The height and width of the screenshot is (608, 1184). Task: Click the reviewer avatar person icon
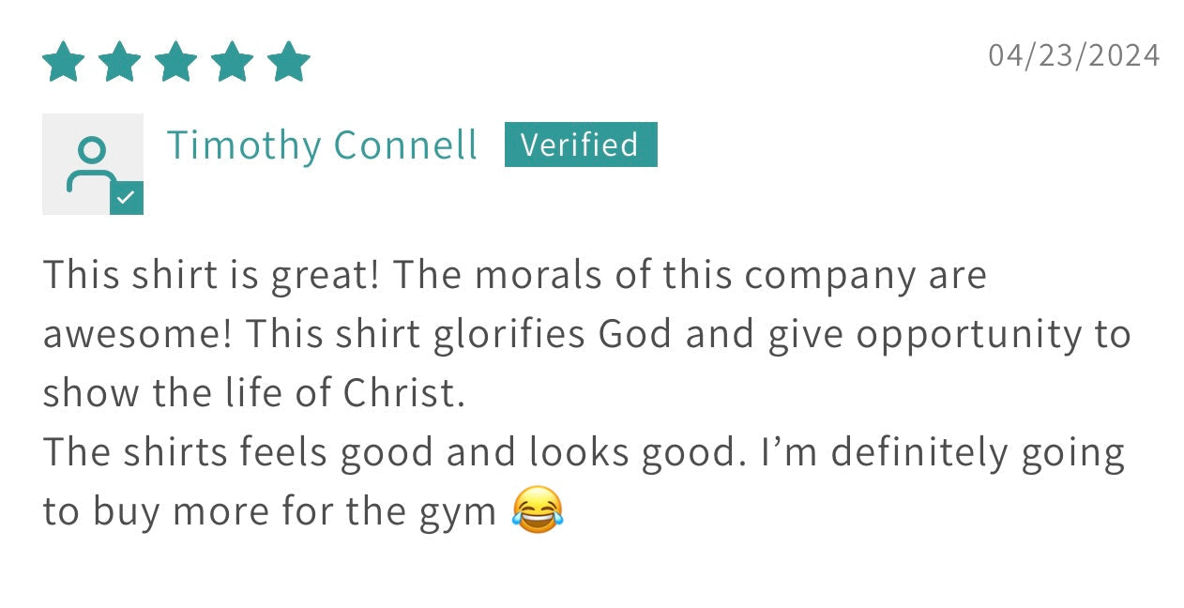click(x=91, y=163)
